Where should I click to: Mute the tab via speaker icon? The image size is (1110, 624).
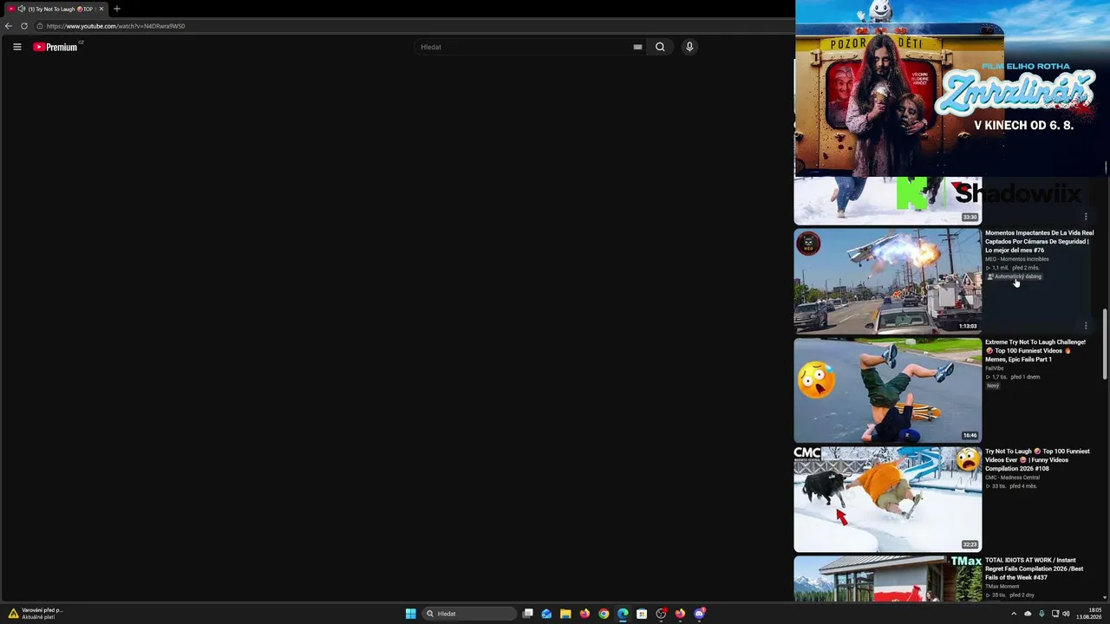click(x=22, y=9)
